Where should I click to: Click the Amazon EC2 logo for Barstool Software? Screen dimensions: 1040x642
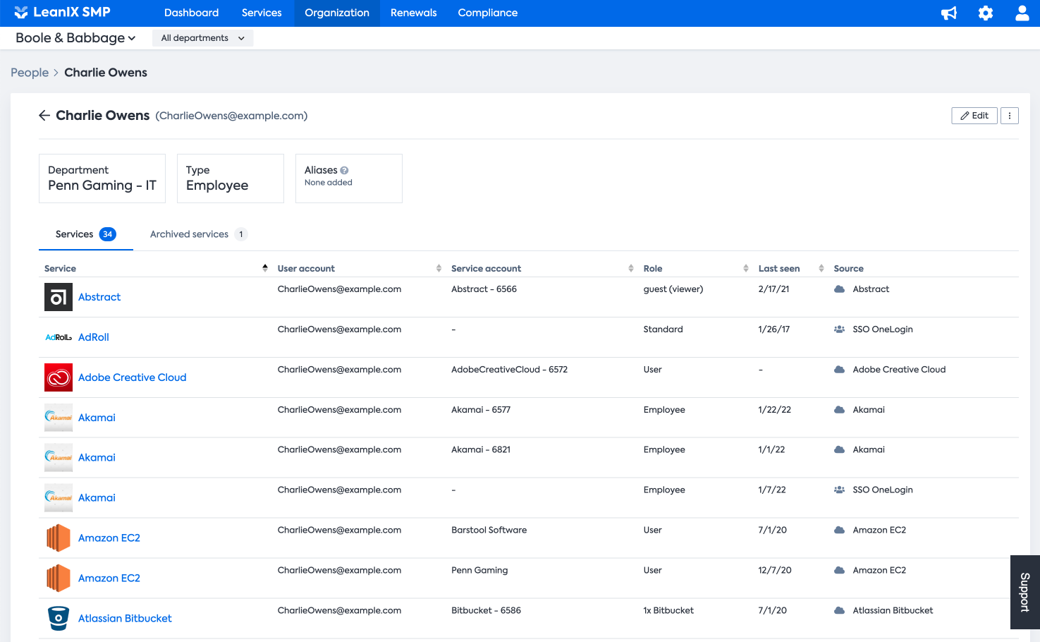pyautogui.click(x=59, y=538)
